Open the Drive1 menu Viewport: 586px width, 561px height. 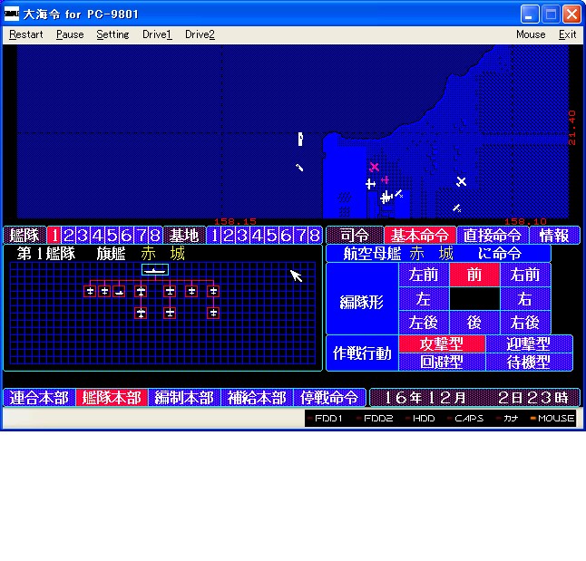tap(157, 34)
